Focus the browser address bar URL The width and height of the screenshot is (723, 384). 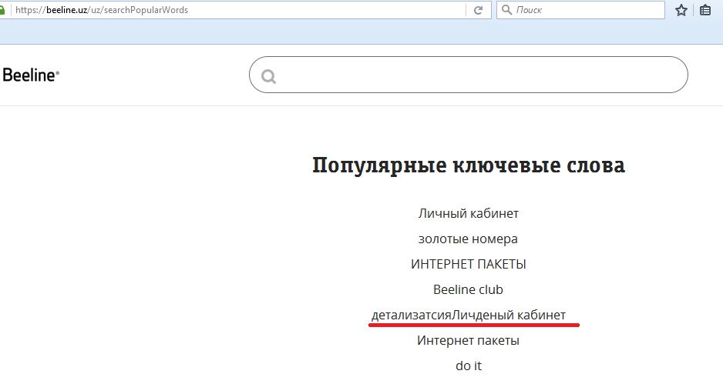tap(231, 11)
